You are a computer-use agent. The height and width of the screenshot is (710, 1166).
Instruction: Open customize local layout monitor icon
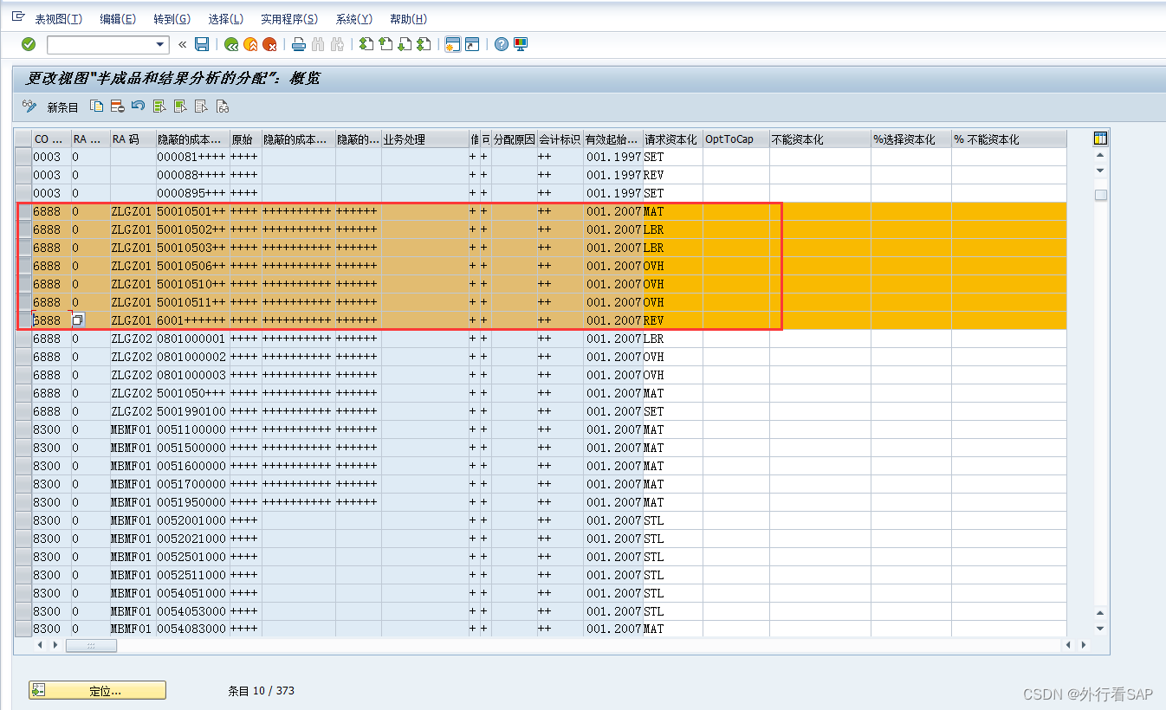[x=521, y=44]
